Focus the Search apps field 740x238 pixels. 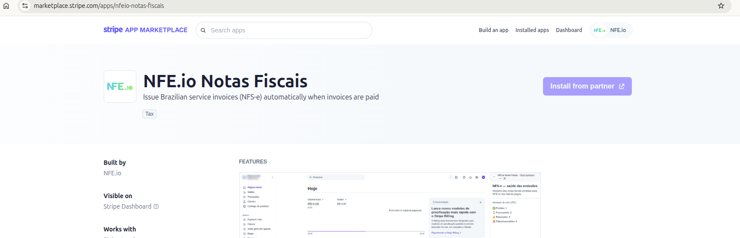(284, 30)
